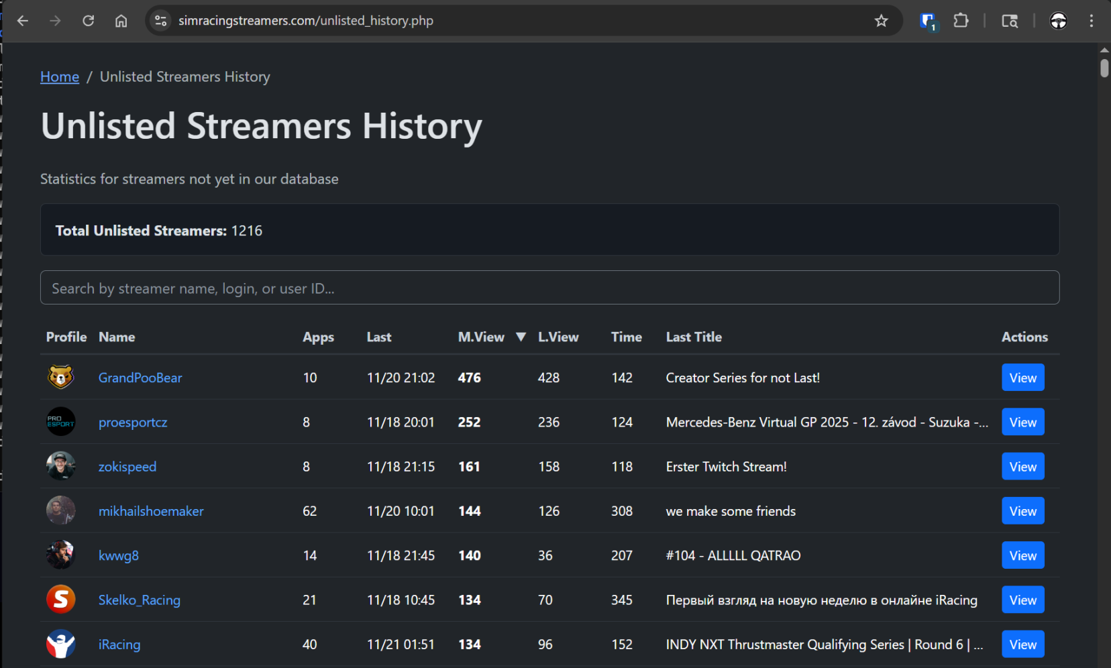Open the proesportcz streamer link

133,423
